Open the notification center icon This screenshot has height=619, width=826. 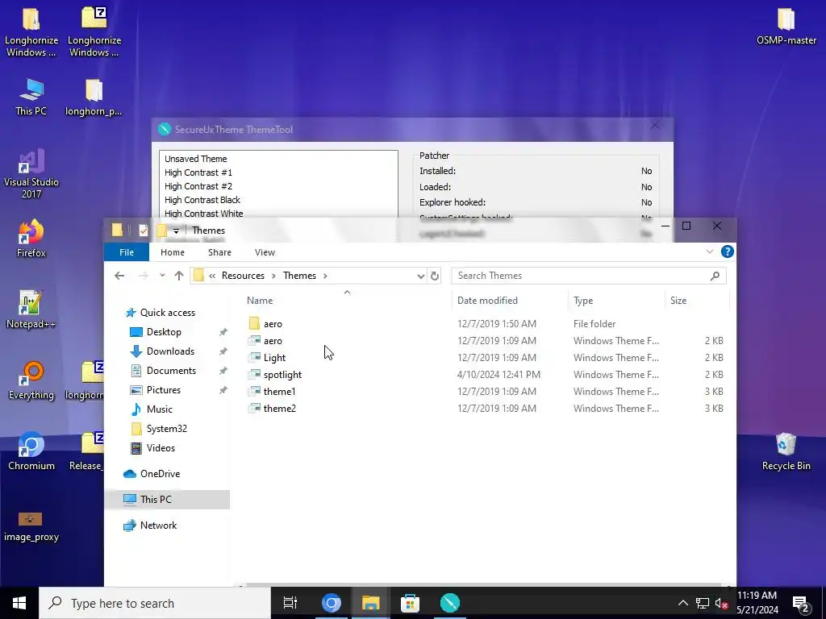pos(801,604)
